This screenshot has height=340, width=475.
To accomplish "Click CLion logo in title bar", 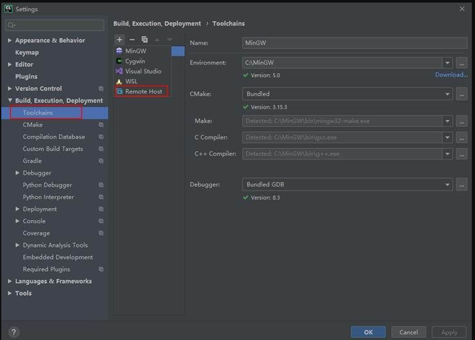I will tap(8, 9).
